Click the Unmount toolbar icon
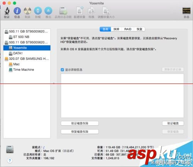The width and height of the screenshot is (193, 167). pyautogui.click(x=38, y=11)
